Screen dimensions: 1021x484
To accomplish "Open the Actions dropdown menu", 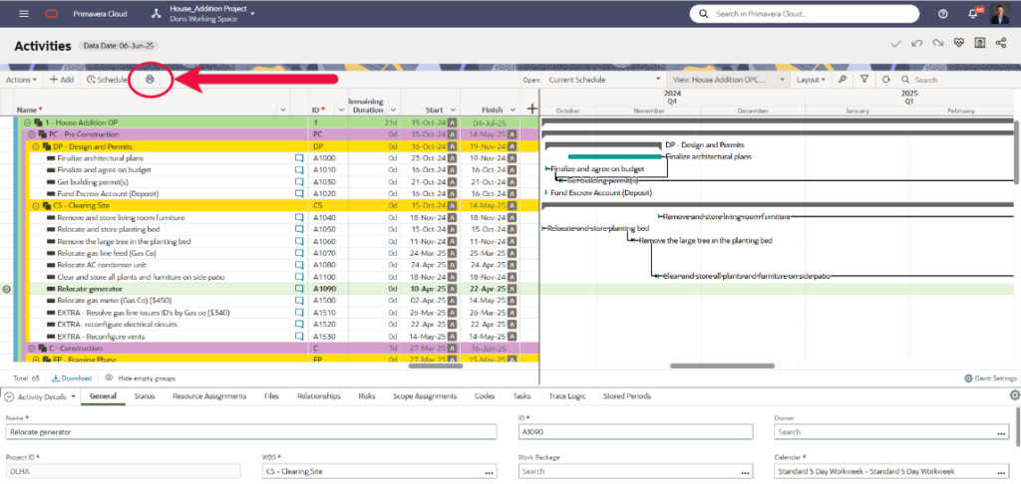I will click(21, 80).
